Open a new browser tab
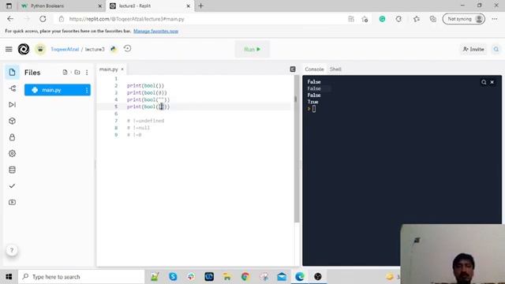 201,6
